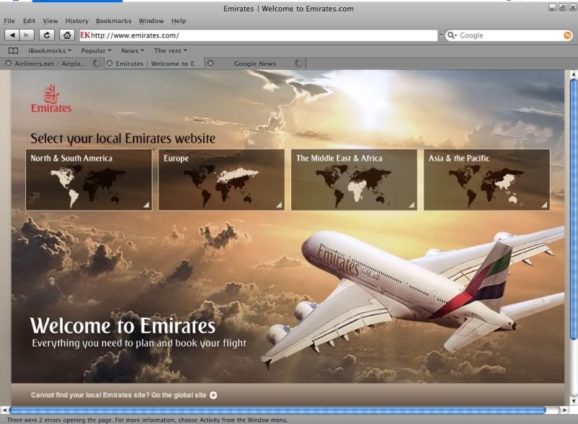Select the North & South America region
578x424 pixels.
point(89,179)
